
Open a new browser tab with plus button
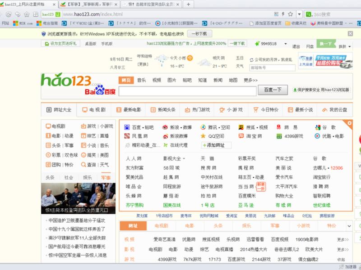click(188, 4)
